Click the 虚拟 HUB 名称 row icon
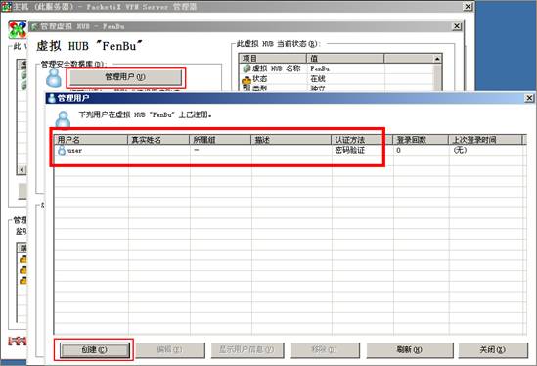Viewport: 537px width, 366px height. [x=246, y=69]
